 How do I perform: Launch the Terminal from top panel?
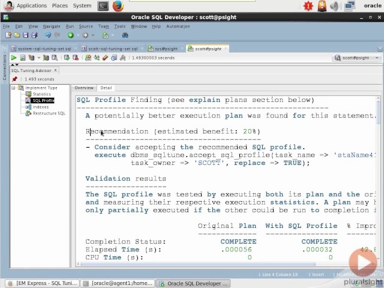click(103, 6)
